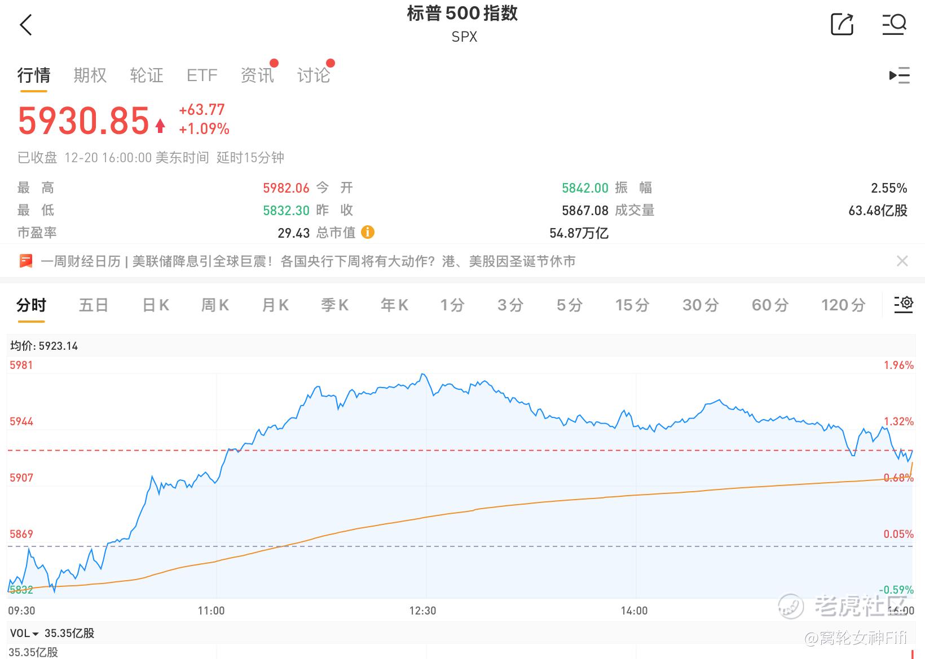
Task: Click the share icon
Action: click(842, 24)
